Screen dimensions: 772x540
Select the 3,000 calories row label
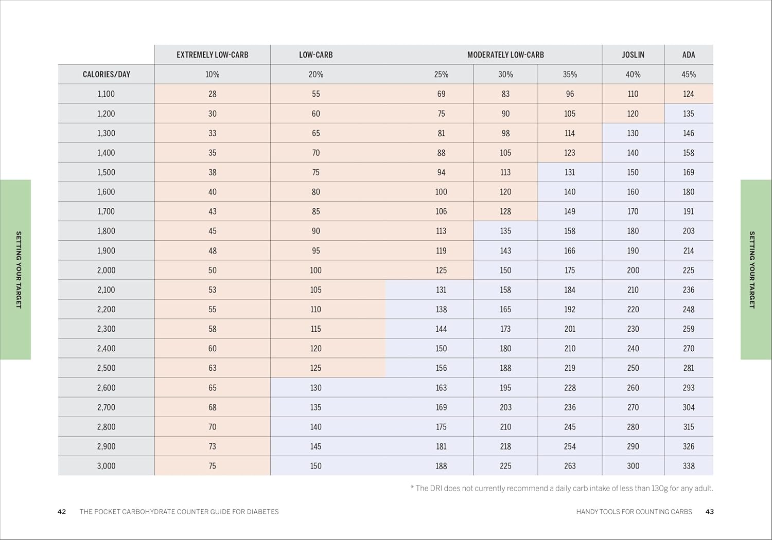(x=106, y=466)
